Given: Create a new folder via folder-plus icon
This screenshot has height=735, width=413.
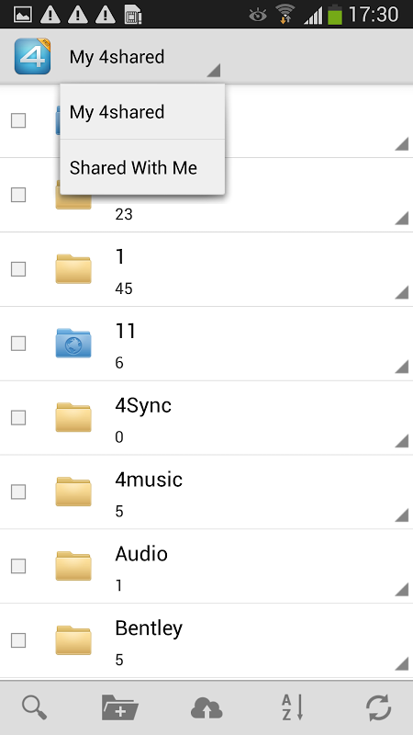Looking at the screenshot, I should [120, 707].
